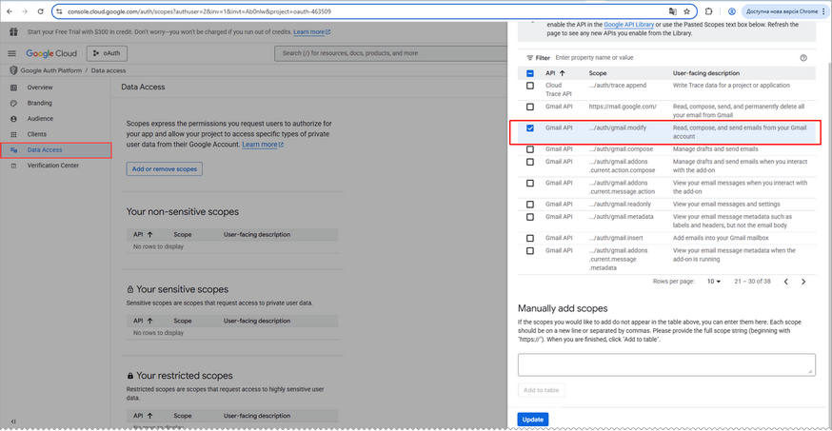Open the Google API Library link

pos(629,25)
